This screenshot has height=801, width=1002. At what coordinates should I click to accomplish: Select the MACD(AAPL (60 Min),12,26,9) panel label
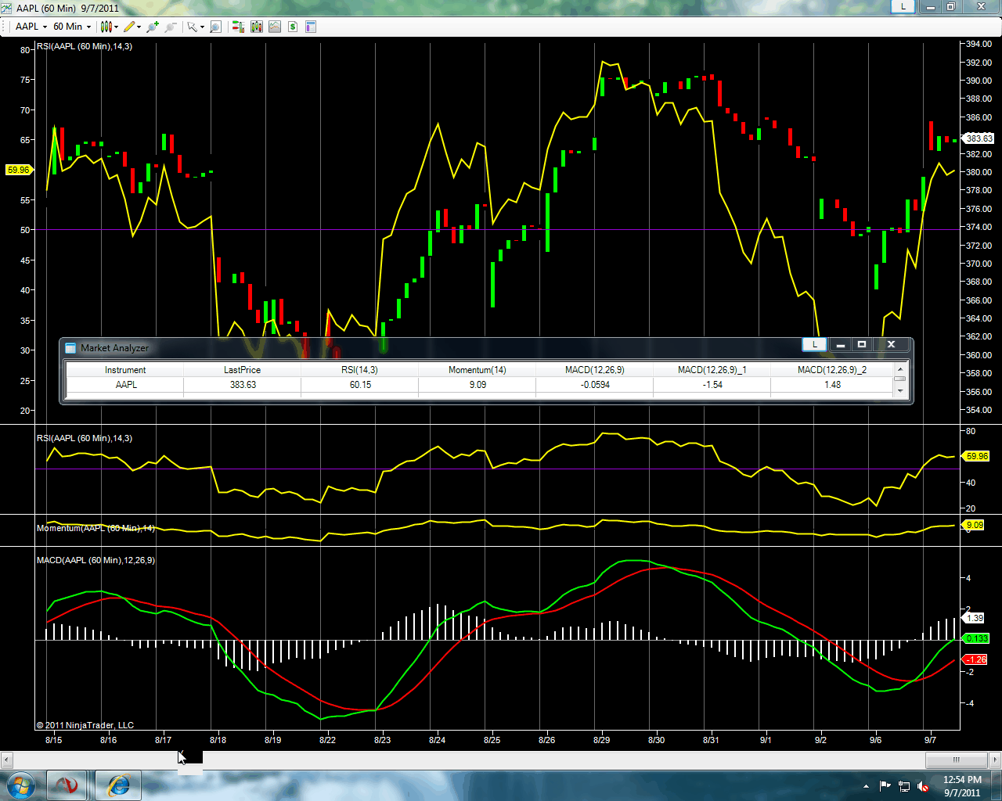[96, 560]
